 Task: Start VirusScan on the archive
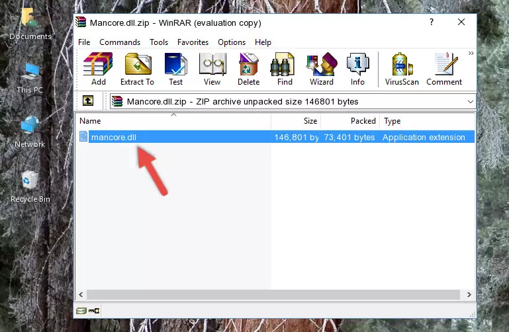click(x=402, y=69)
